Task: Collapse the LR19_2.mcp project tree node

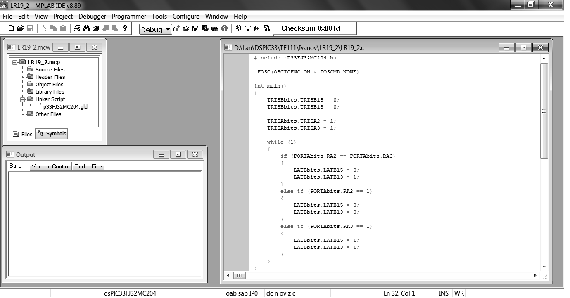Action: (x=15, y=62)
